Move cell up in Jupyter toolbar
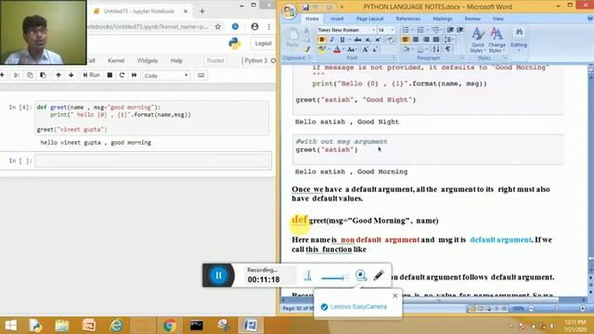Image resolution: width=594 pixels, height=334 pixels. (x=58, y=75)
